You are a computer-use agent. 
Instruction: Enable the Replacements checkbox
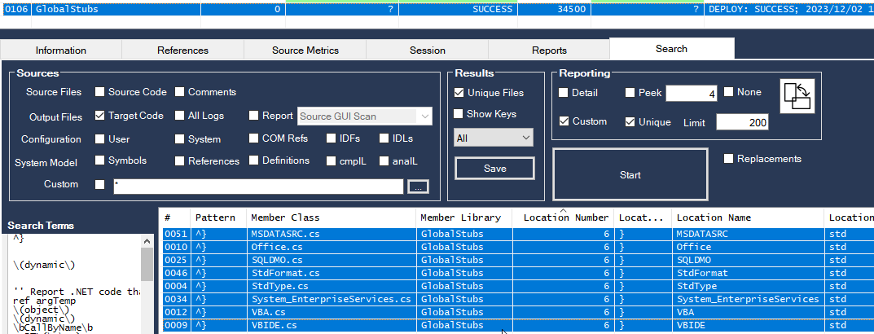[x=728, y=159]
